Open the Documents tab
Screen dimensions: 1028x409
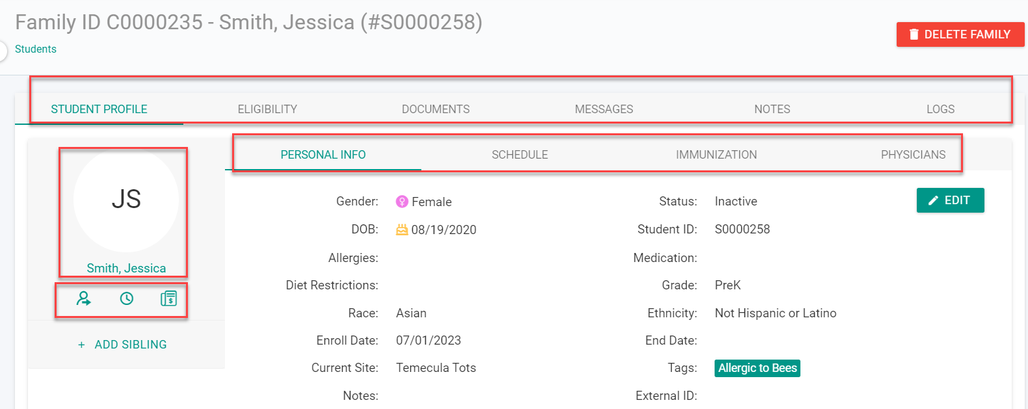[x=436, y=109]
